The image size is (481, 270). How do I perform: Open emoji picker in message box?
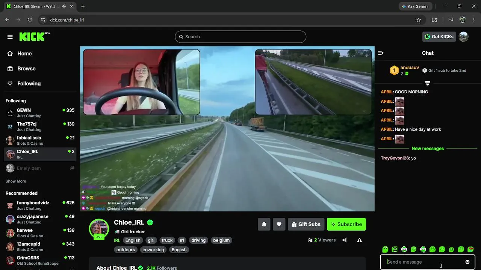point(467,262)
